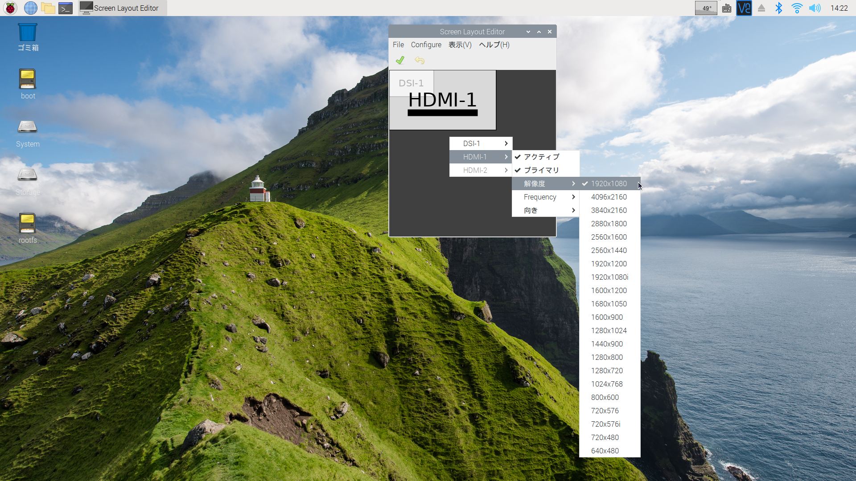Click the VNC server tray icon
Image resolution: width=856 pixels, height=481 pixels.
(x=744, y=8)
